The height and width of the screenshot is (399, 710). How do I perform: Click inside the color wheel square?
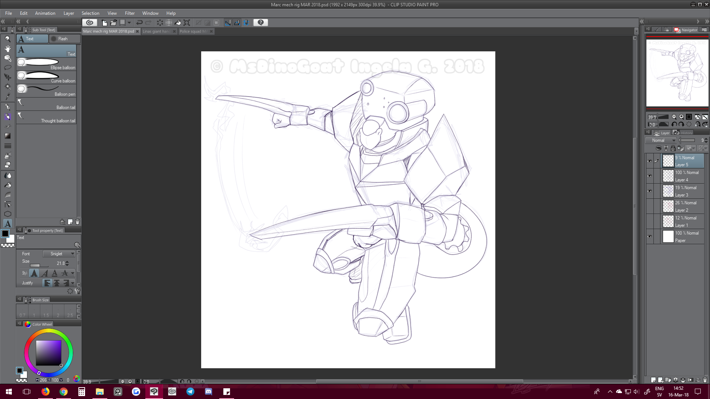click(48, 353)
